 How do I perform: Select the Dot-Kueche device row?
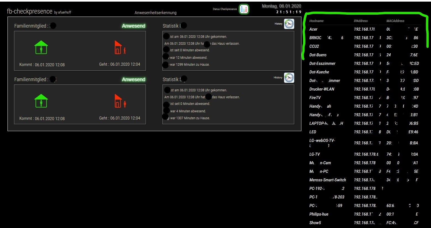click(364, 72)
